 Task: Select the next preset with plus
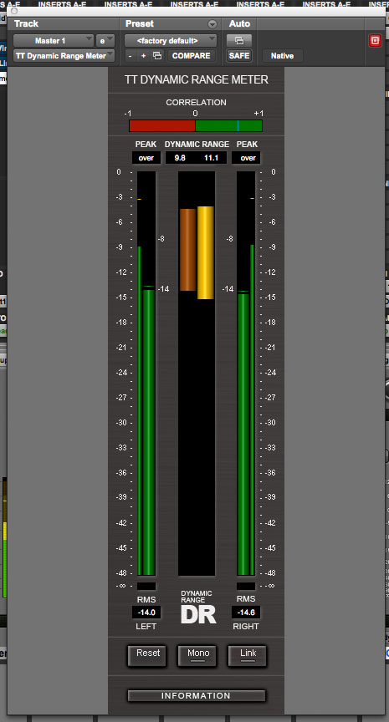144,56
